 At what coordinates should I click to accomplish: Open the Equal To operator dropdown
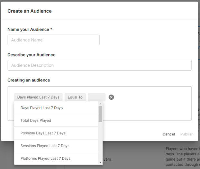coord(75,97)
